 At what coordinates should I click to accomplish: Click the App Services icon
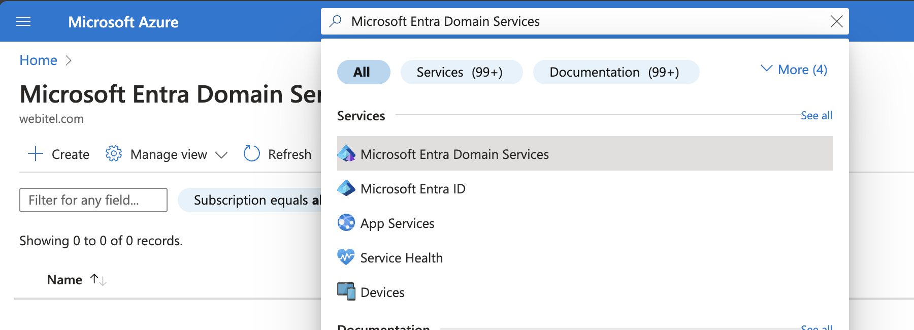tap(346, 223)
